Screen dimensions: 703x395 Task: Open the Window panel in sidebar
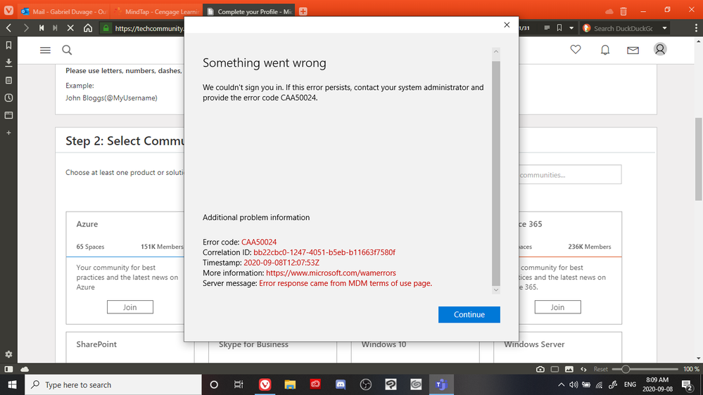(8, 115)
